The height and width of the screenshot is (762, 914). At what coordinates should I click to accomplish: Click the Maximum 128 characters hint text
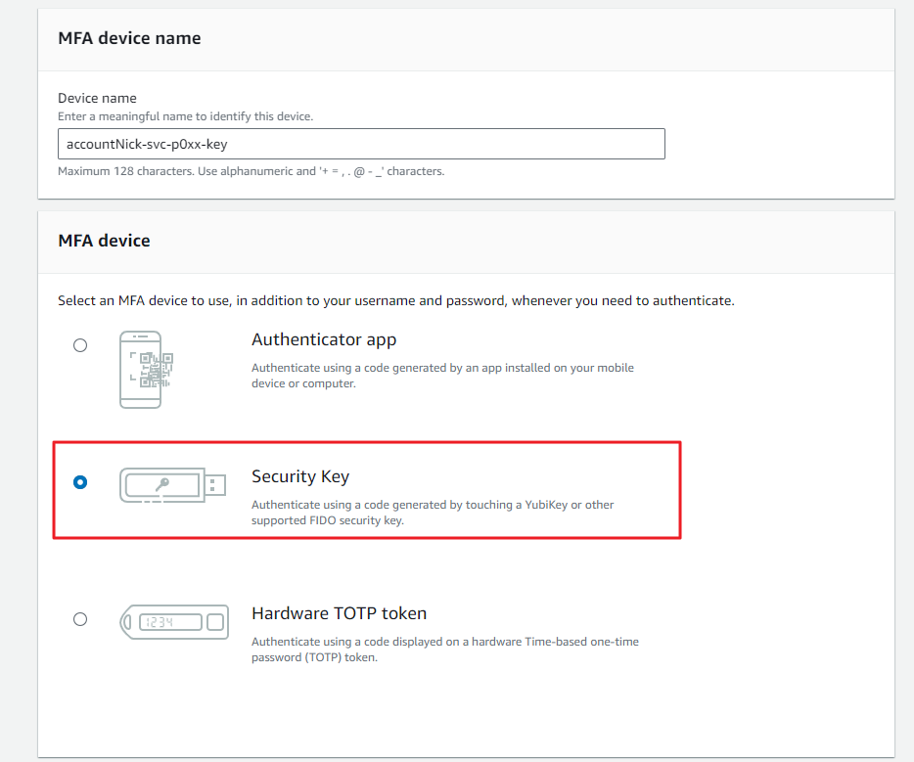point(251,171)
